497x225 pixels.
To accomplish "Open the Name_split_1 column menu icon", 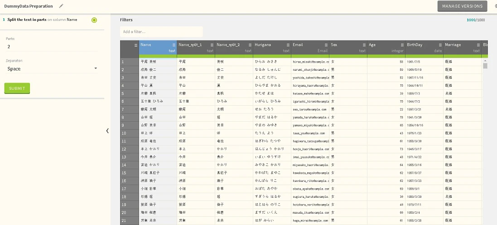I will tap(212, 45).
